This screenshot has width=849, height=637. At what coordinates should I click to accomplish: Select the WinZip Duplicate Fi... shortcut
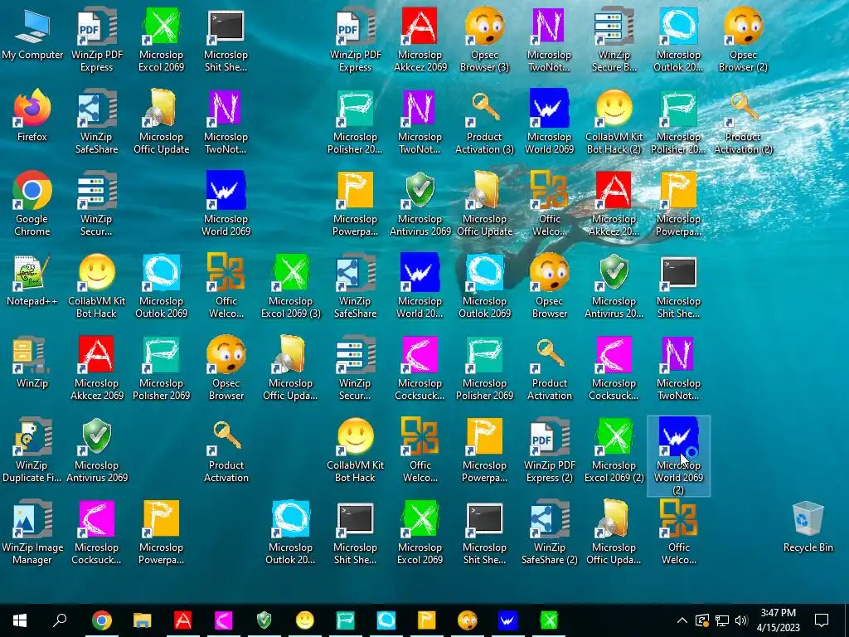click(x=32, y=450)
